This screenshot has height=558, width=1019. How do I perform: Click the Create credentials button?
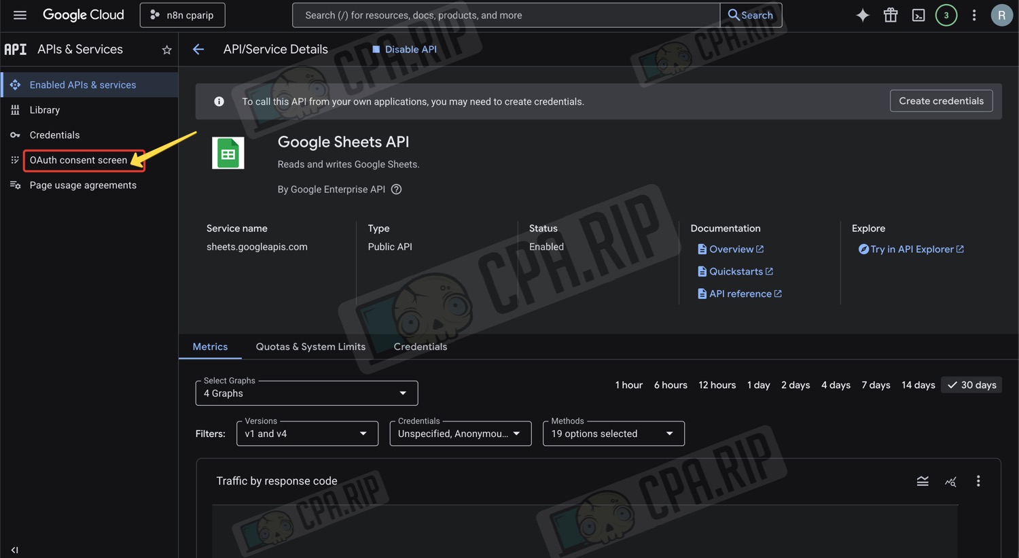coord(941,101)
